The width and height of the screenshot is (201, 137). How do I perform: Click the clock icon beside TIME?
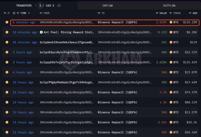(x=14, y=13)
